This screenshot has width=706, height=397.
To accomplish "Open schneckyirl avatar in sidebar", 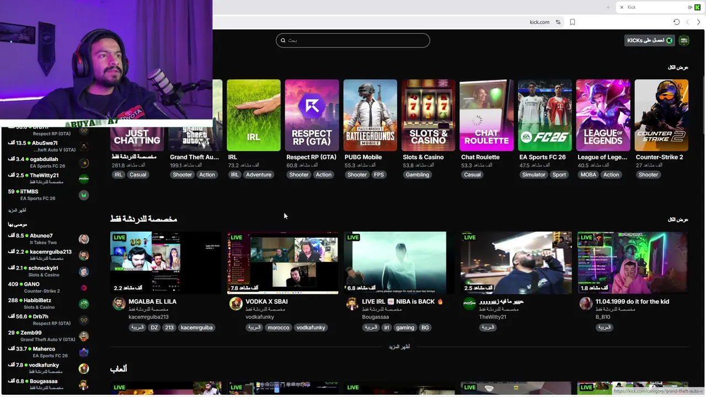I will tap(84, 271).
